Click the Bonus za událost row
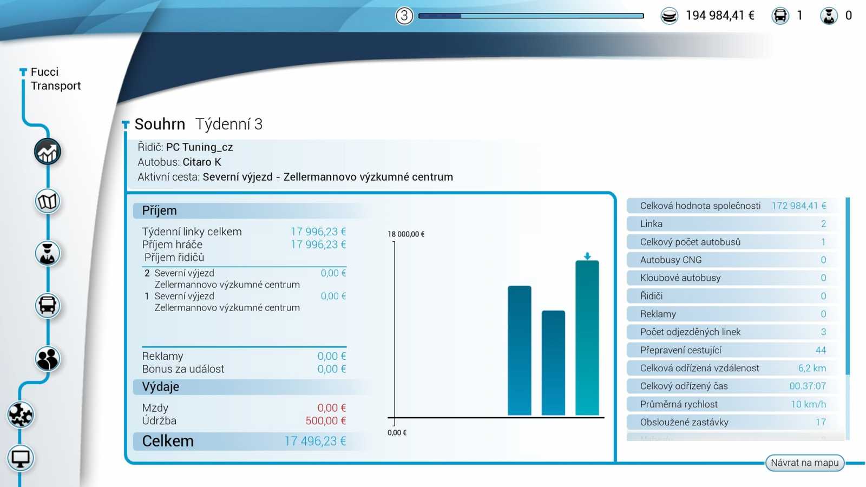 (x=244, y=369)
